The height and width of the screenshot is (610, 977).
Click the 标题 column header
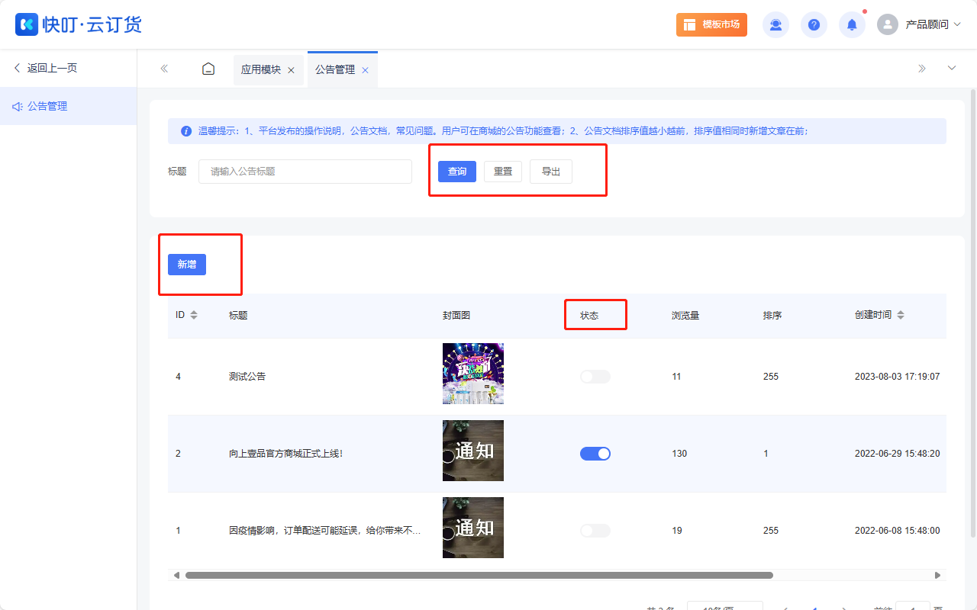pyautogui.click(x=238, y=315)
